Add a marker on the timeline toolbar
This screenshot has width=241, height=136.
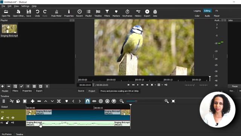[x=67, y=101]
